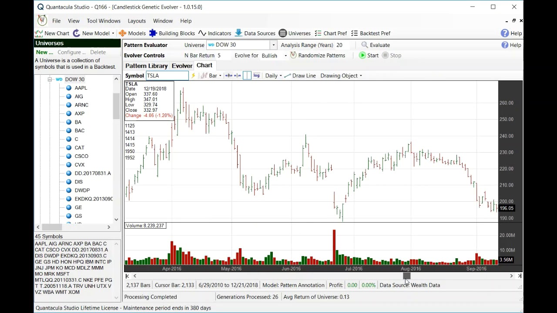The width and height of the screenshot is (557, 313).
Task: Select AIG in the universe tree
Action: [x=79, y=97]
